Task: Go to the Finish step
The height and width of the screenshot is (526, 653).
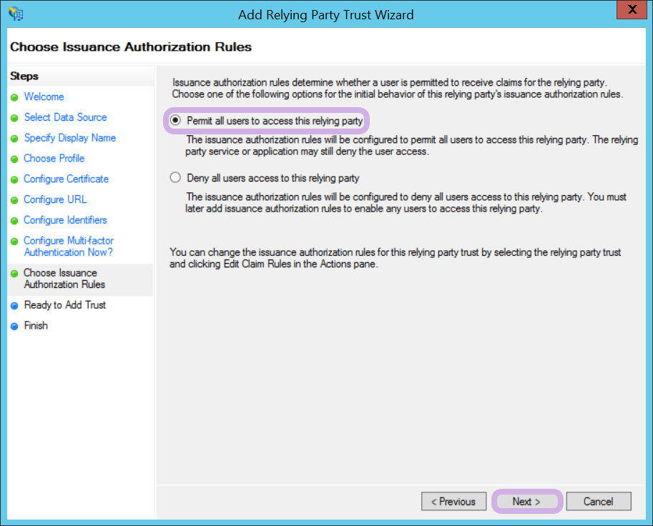Action: [36, 326]
